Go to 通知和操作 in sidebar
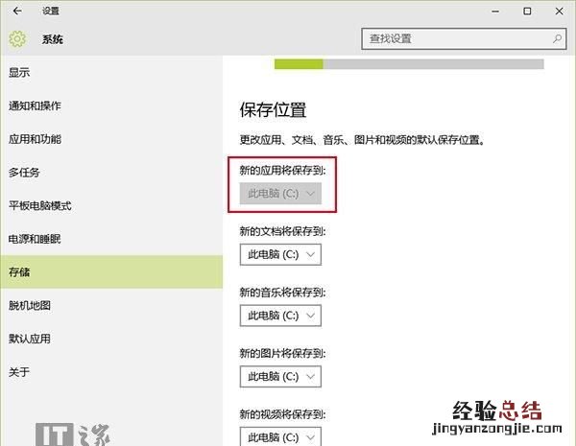Viewport: 576px width, 446px height. click(35, 106)
